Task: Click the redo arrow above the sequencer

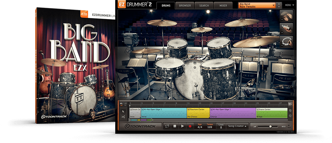Action: [x=125, y=104]
